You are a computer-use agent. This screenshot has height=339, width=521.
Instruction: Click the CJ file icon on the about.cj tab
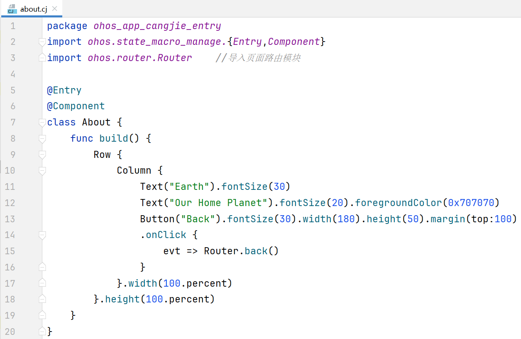11,9
